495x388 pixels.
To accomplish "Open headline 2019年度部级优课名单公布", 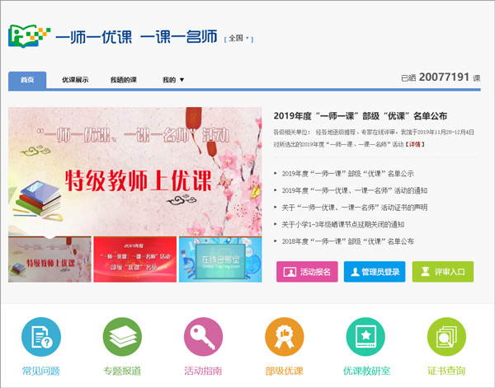I will 361,116.
